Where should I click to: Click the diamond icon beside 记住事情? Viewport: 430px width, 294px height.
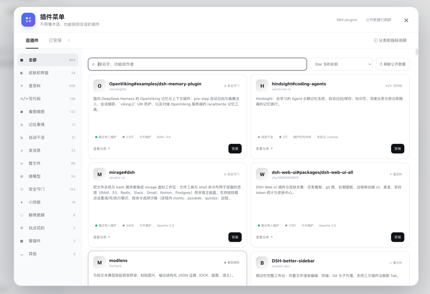[21, 125]
